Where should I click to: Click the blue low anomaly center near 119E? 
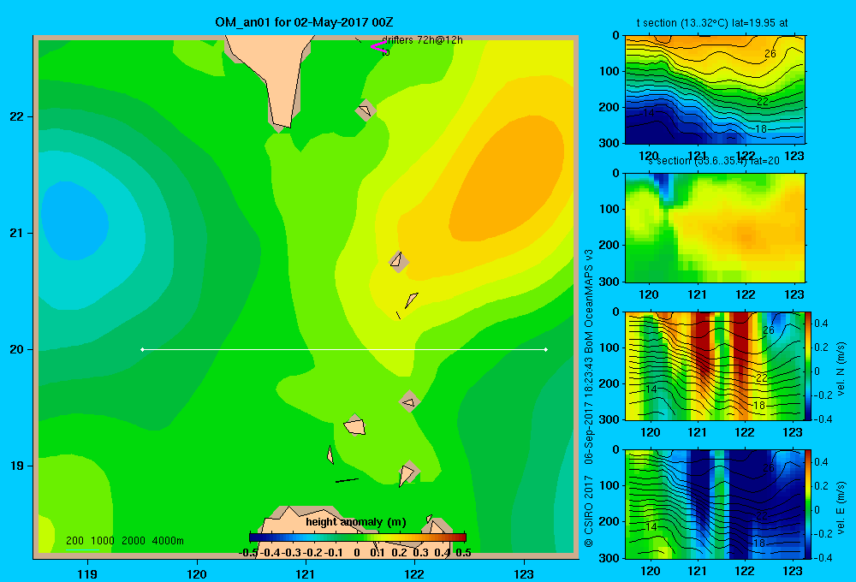tap(74, 220)
